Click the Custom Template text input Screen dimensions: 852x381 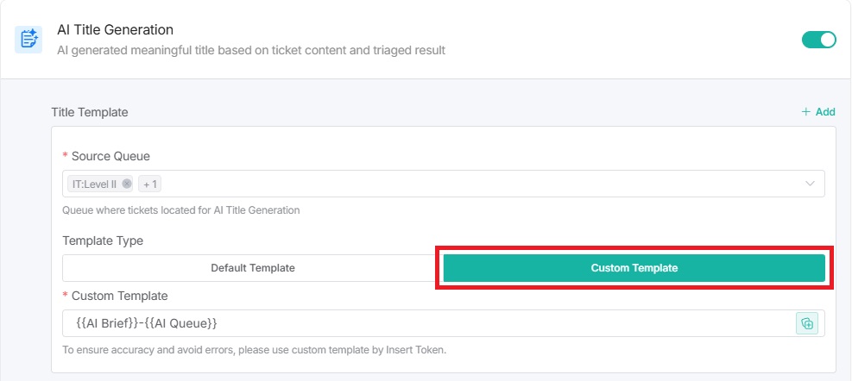423,323
